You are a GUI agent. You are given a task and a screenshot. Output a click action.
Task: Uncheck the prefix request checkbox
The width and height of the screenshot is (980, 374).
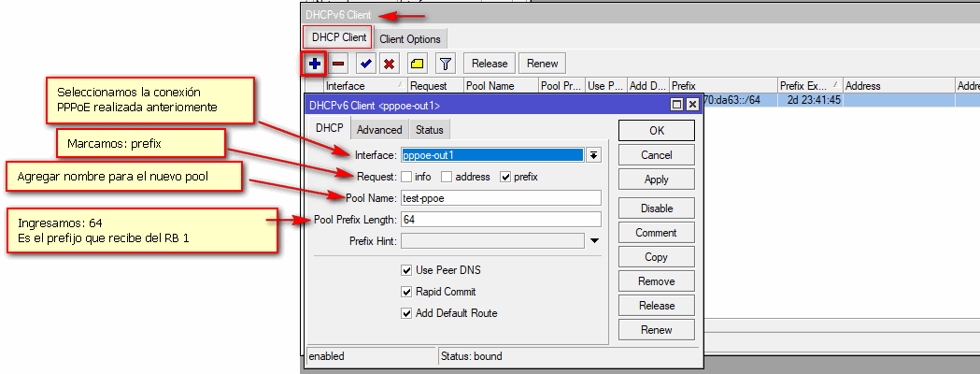click(506, 177)
